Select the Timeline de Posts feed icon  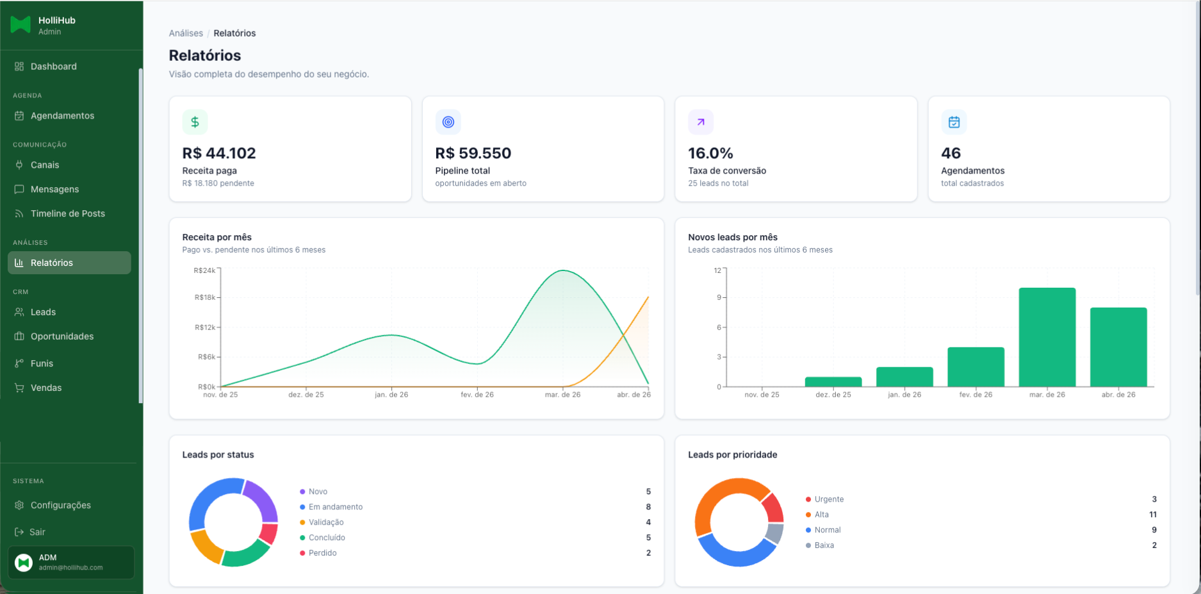19,213
